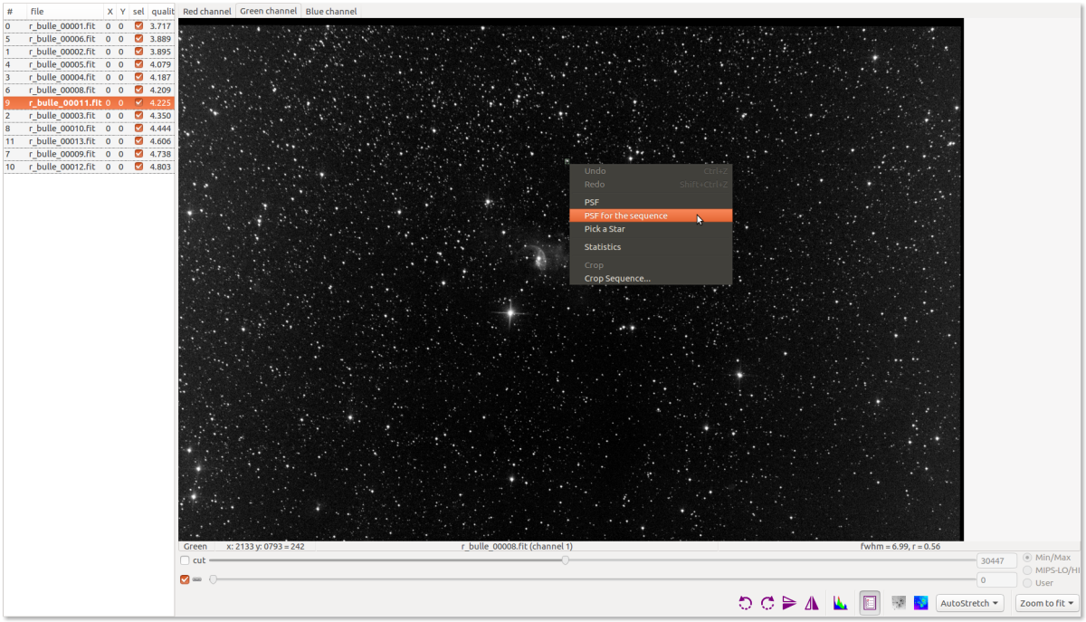1086x622 pixels.
Task: Open the AutoStretch display mode dropdown
Action: pos(970,603)
